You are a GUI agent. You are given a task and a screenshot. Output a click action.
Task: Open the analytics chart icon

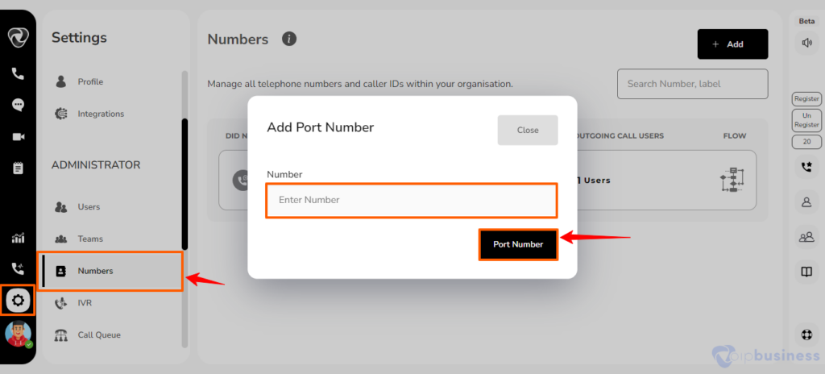pos(18,238)
